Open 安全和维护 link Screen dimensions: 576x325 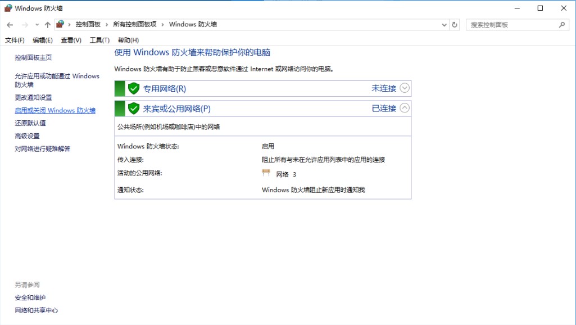[x=30, y=297]
